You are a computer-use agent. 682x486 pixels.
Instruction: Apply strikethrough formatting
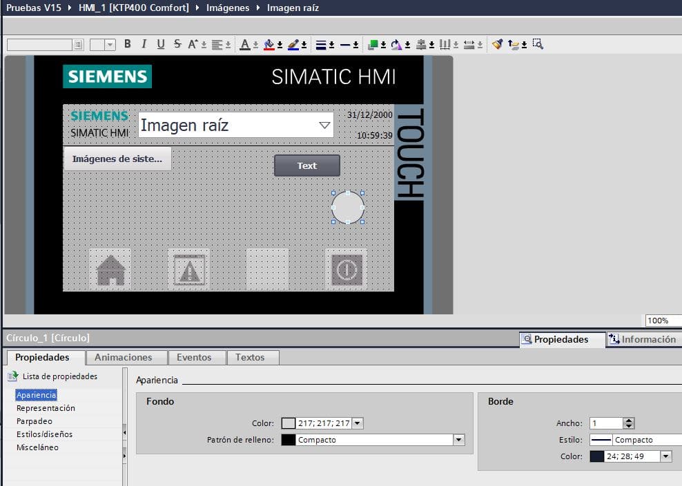(x=176, y=43)
